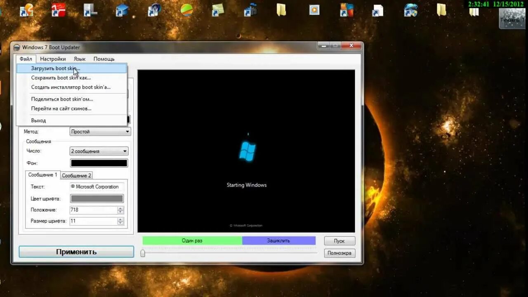Image resolution: width=528 pixels, height=297 pixels.
Task: Click the Текст field with Microsoft Corporation
Action: point(97,187)
